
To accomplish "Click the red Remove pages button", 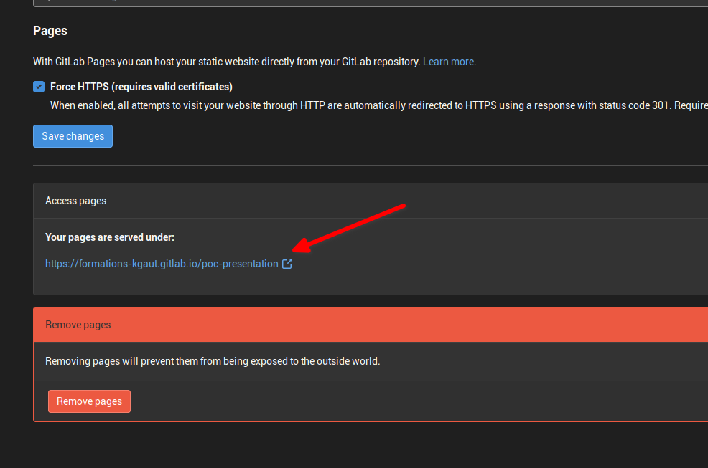I will click(89, 401).
